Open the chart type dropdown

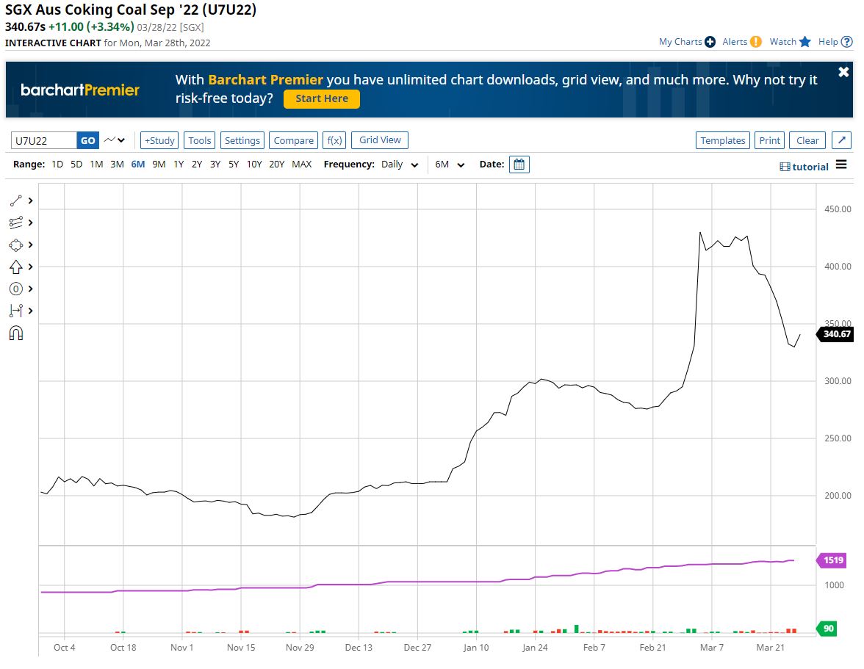point(114,140)
